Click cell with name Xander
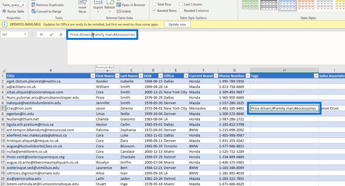 click(107, 81)
